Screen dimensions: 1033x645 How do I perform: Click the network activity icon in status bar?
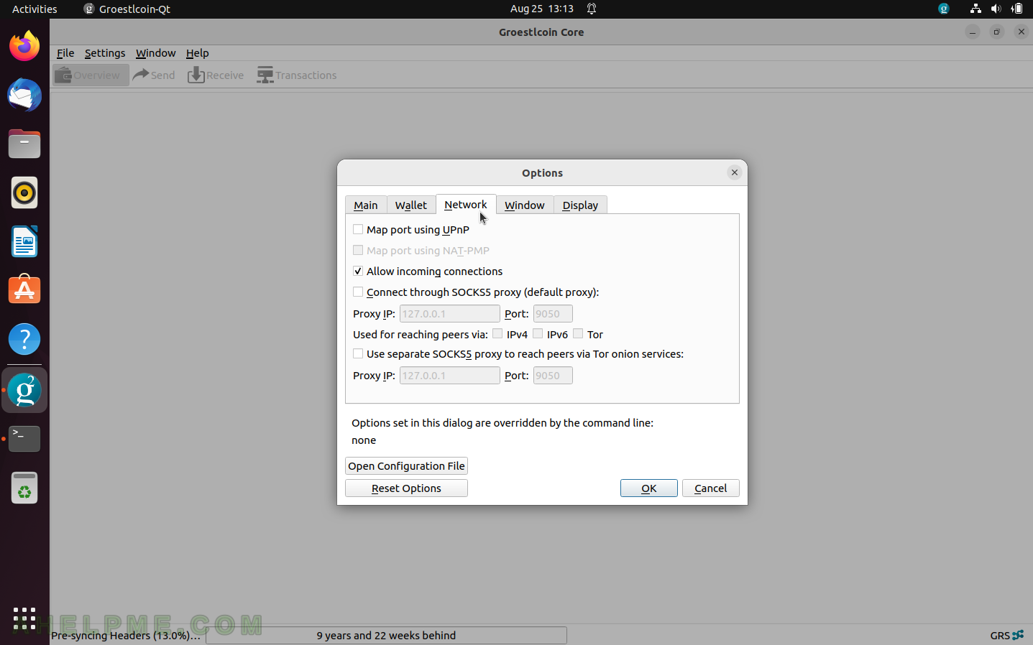[1018, 635]
